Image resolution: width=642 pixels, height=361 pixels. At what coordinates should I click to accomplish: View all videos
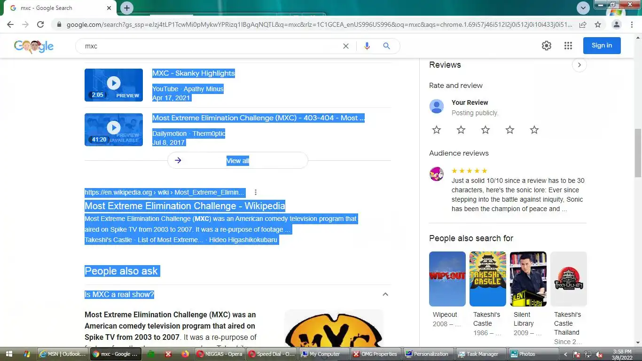238,160
